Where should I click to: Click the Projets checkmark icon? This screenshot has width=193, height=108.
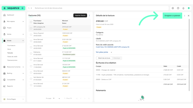(x=4, y=28)
